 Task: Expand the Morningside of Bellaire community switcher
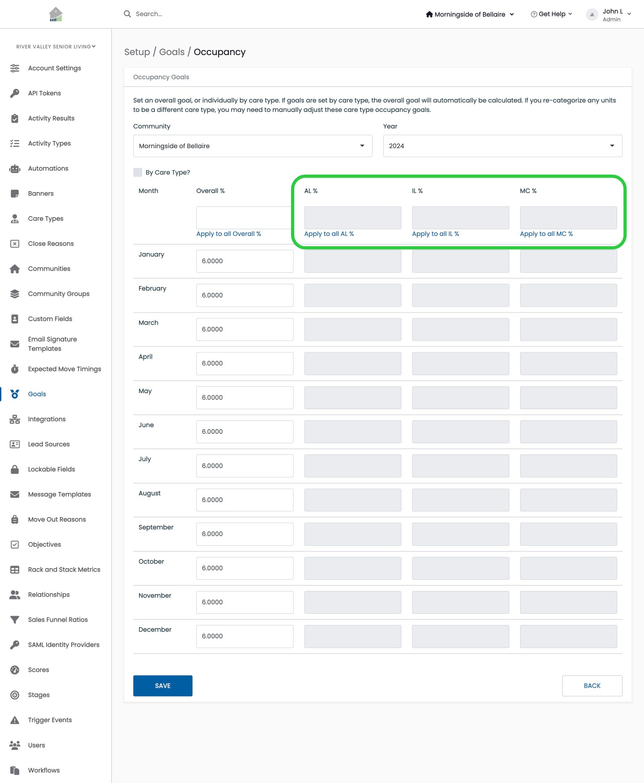470,14
